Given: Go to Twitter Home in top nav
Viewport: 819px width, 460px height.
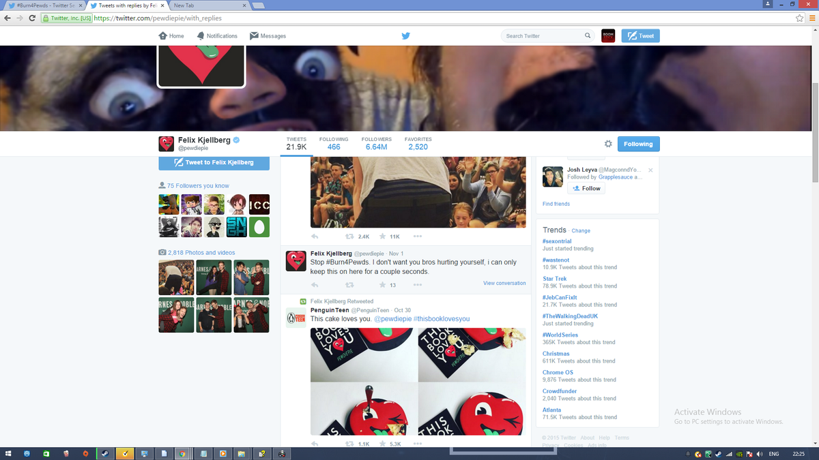Looking at the screenshot, I should tap(171, 36).
